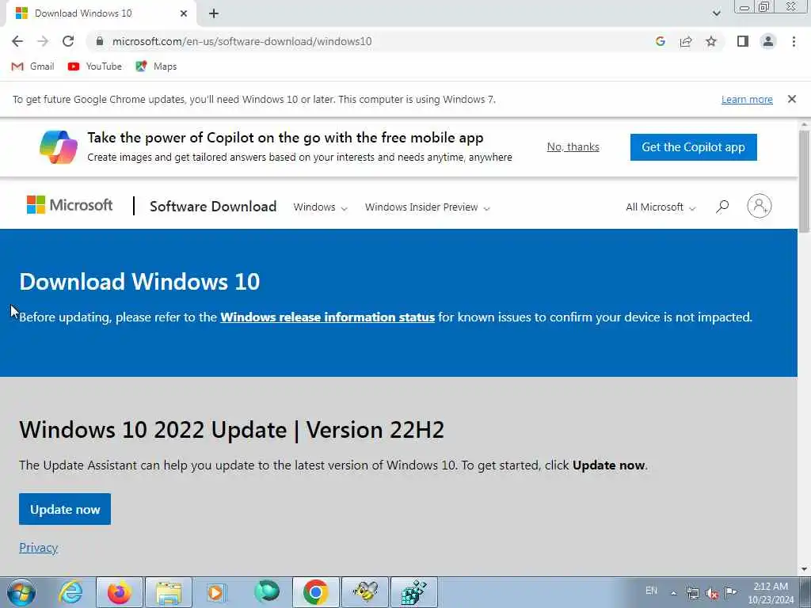Click the muted volume tray icon

tap(712, 594)
